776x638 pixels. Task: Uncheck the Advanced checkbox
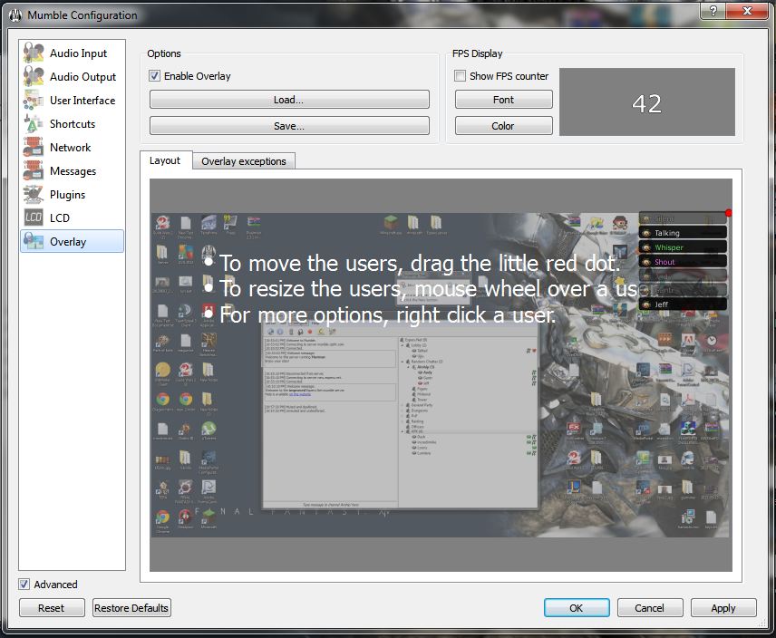point(24,585)
